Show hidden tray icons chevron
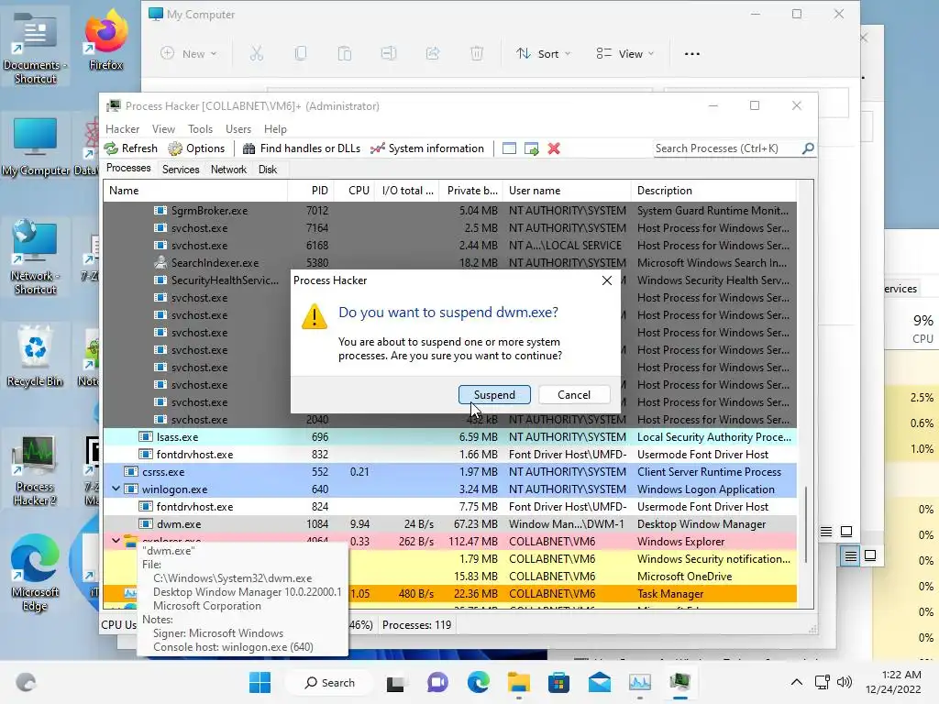 pos(797,682)
